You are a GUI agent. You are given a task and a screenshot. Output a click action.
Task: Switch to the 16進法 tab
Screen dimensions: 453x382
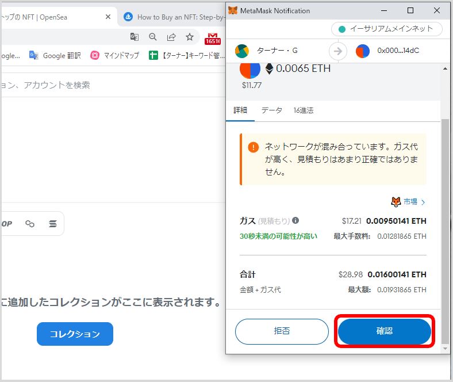point(304,110)
